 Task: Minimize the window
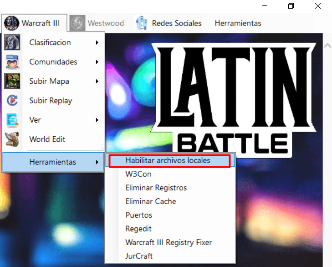(x=265, y=6)
